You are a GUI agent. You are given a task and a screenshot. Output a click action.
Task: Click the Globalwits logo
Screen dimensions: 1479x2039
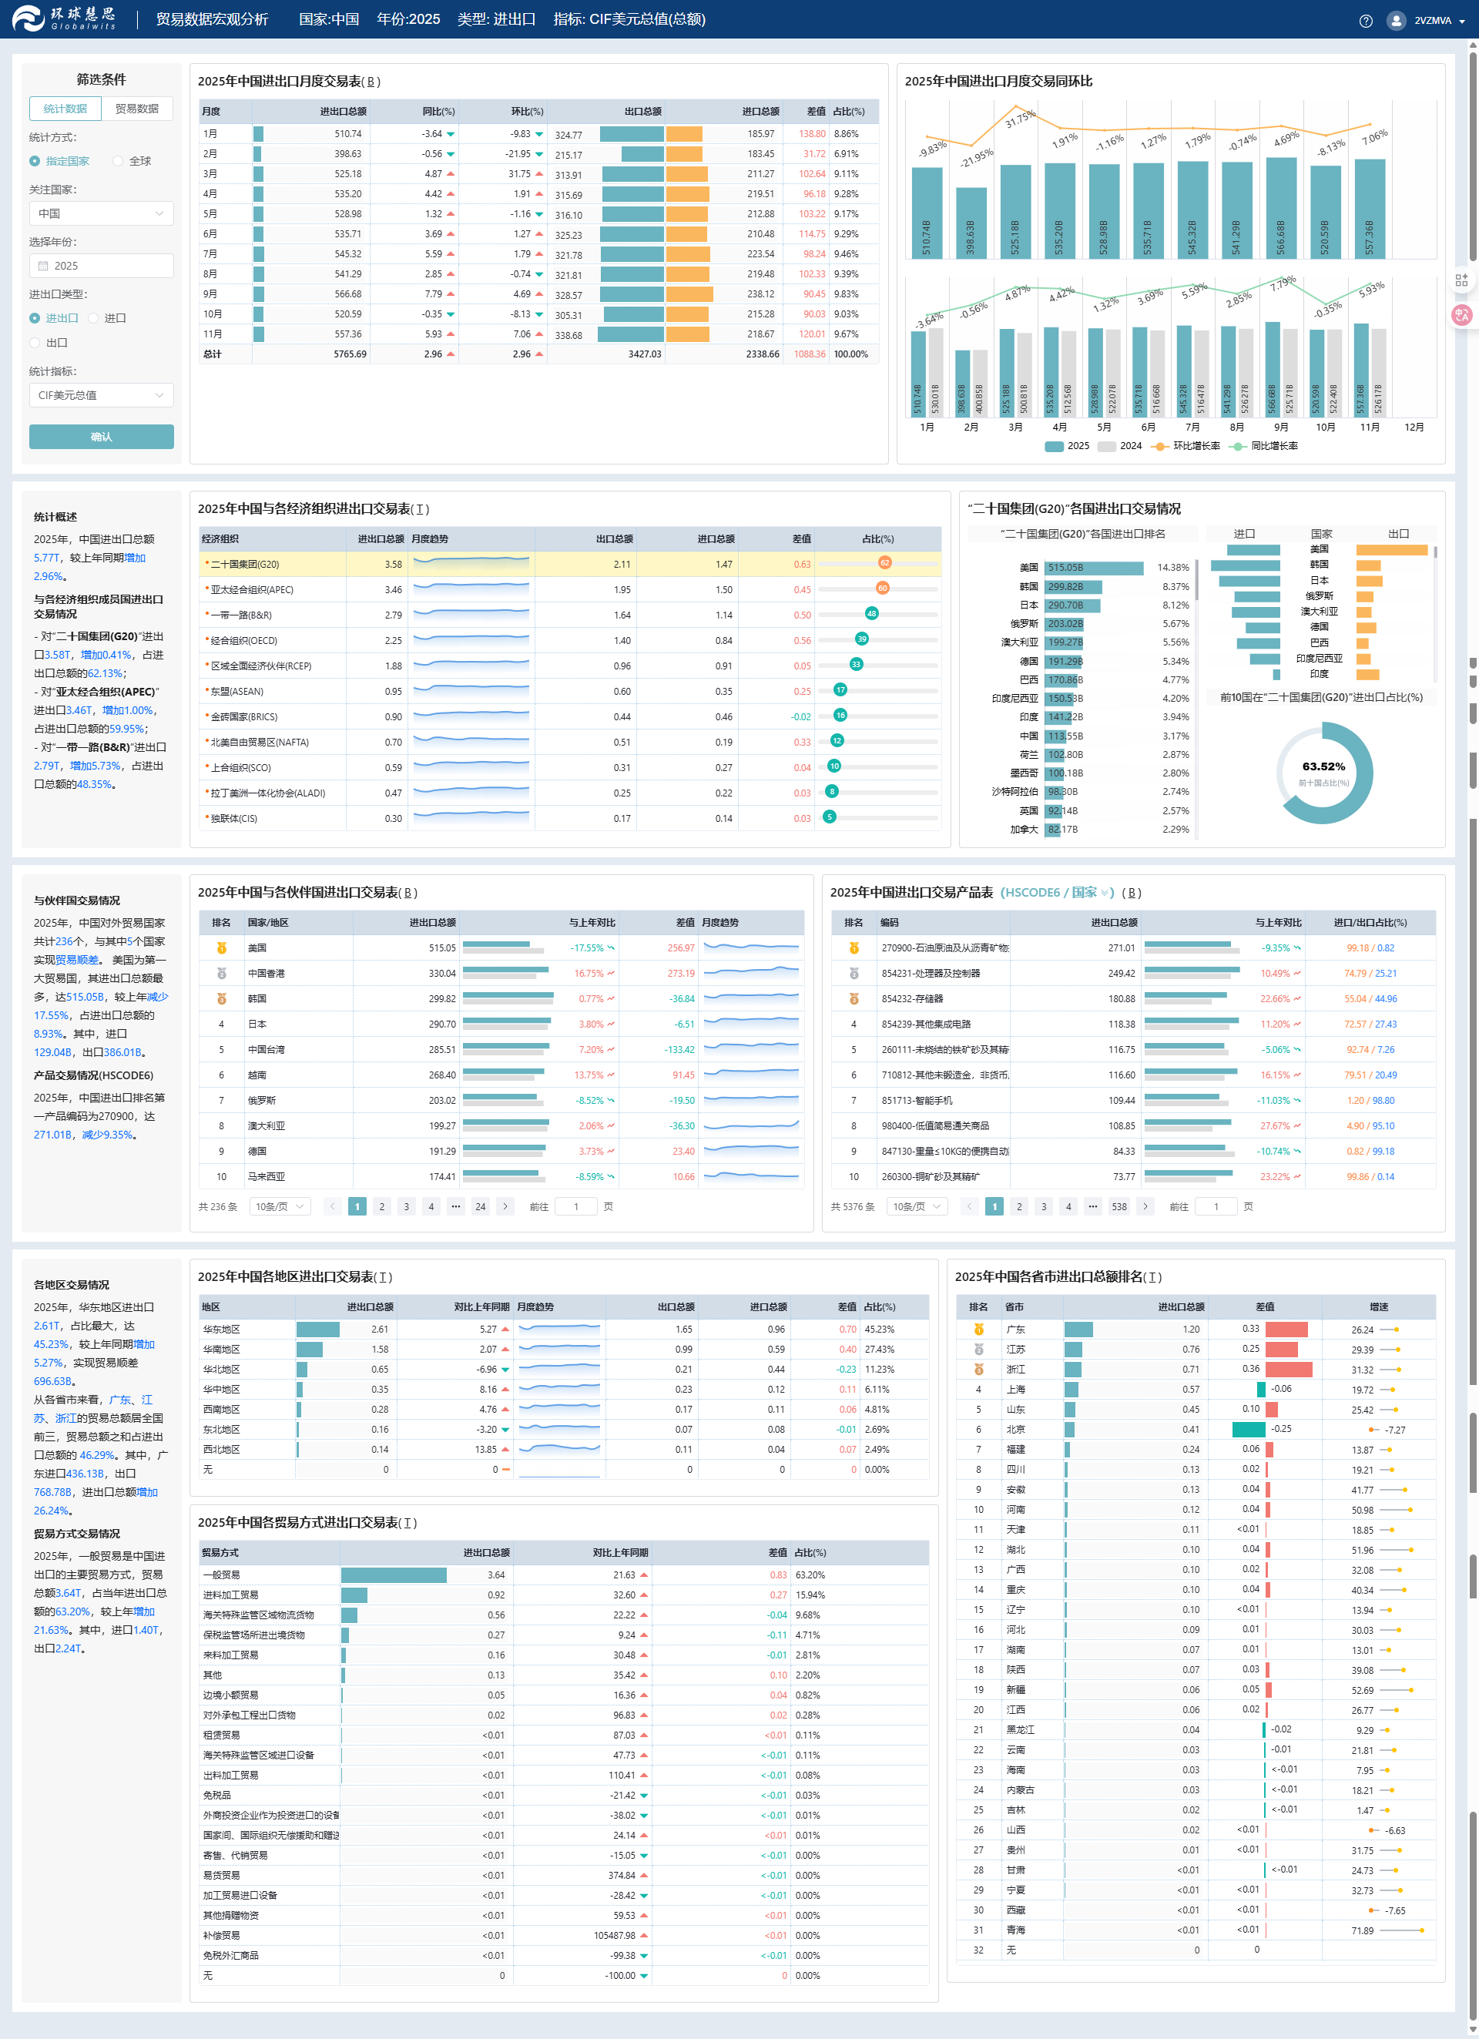pos(65,19)
